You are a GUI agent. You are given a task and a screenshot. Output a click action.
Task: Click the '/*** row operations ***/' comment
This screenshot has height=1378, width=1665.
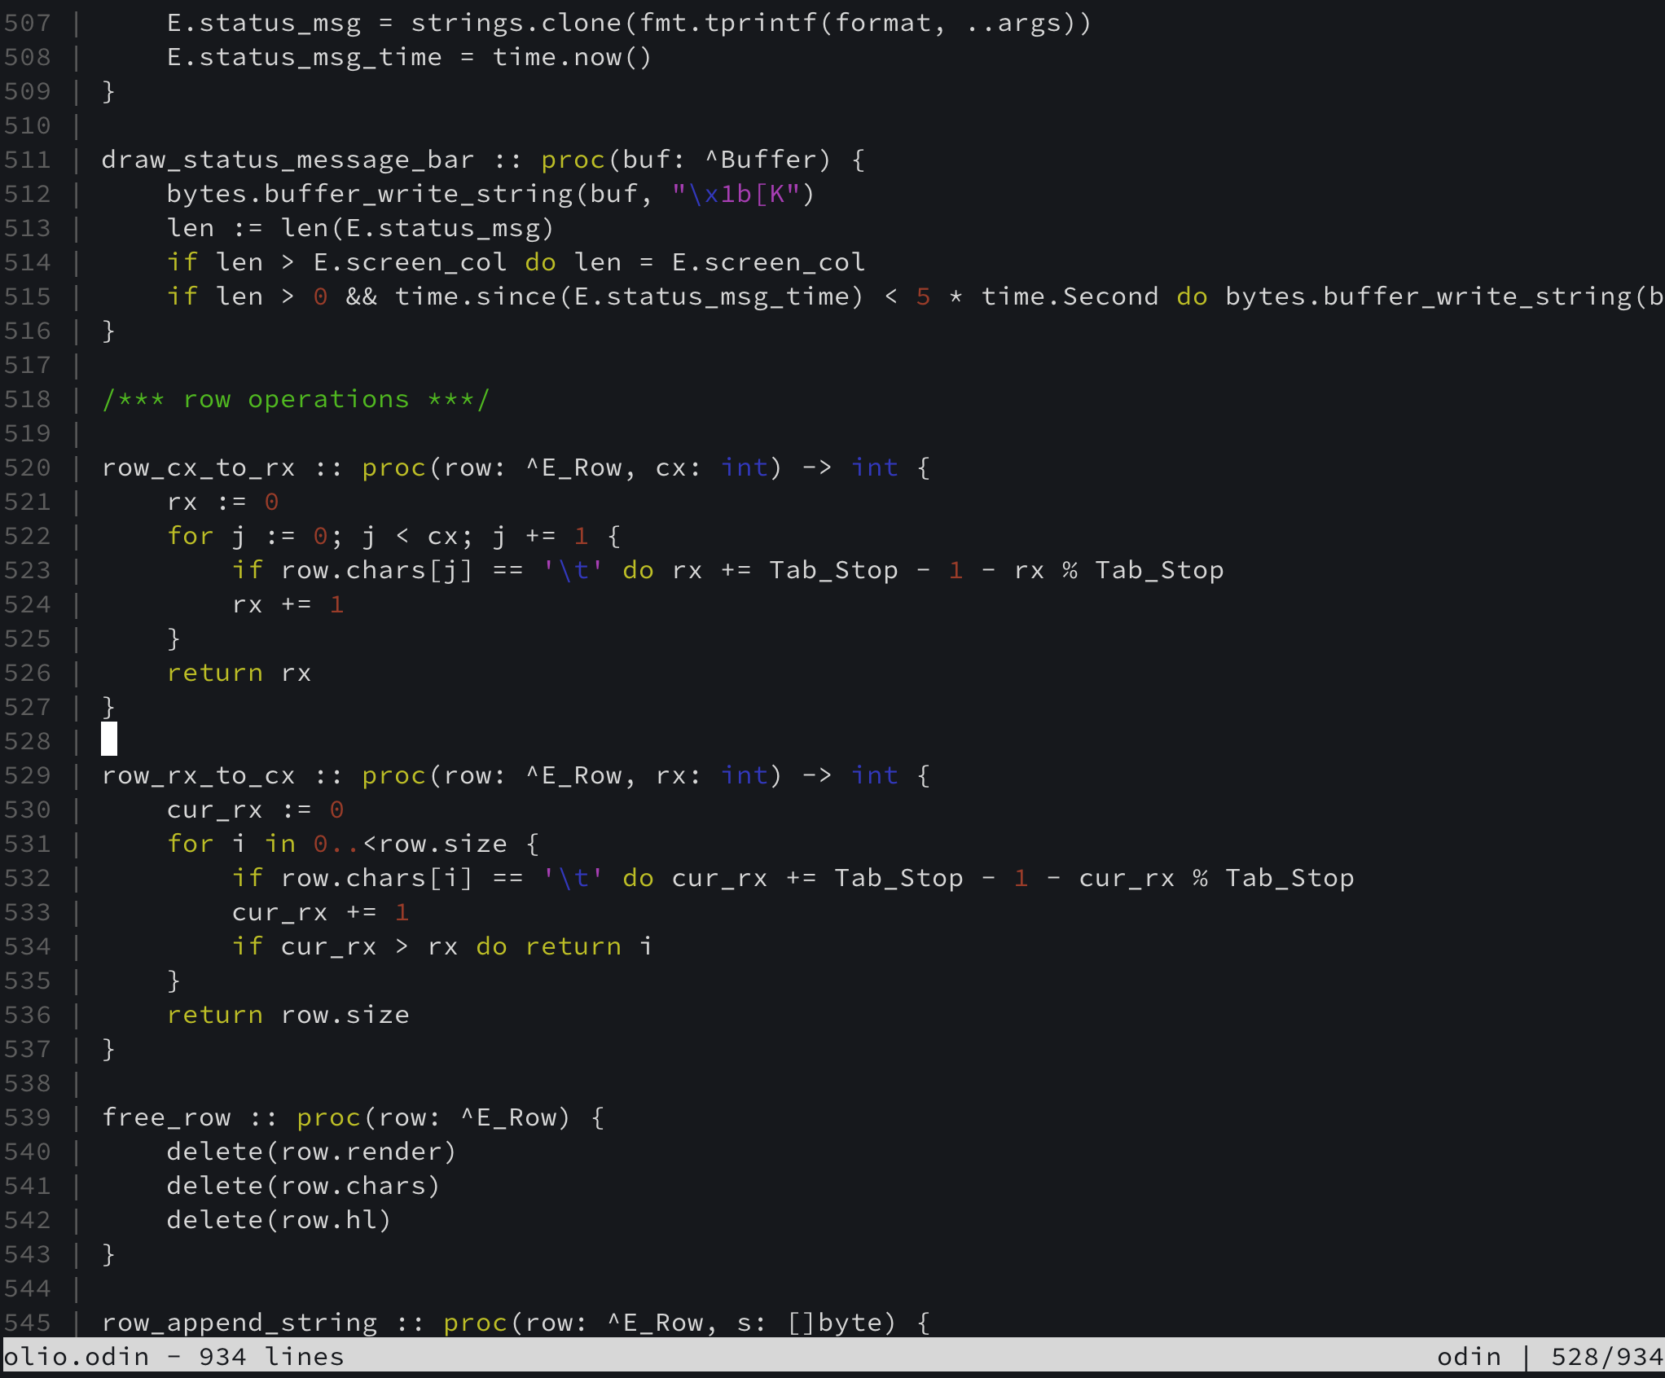(x=296, y=399)
